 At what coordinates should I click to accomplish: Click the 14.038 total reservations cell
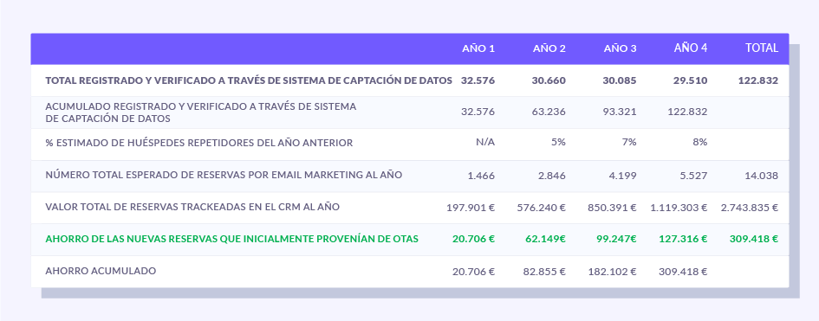tap(762, 176)
